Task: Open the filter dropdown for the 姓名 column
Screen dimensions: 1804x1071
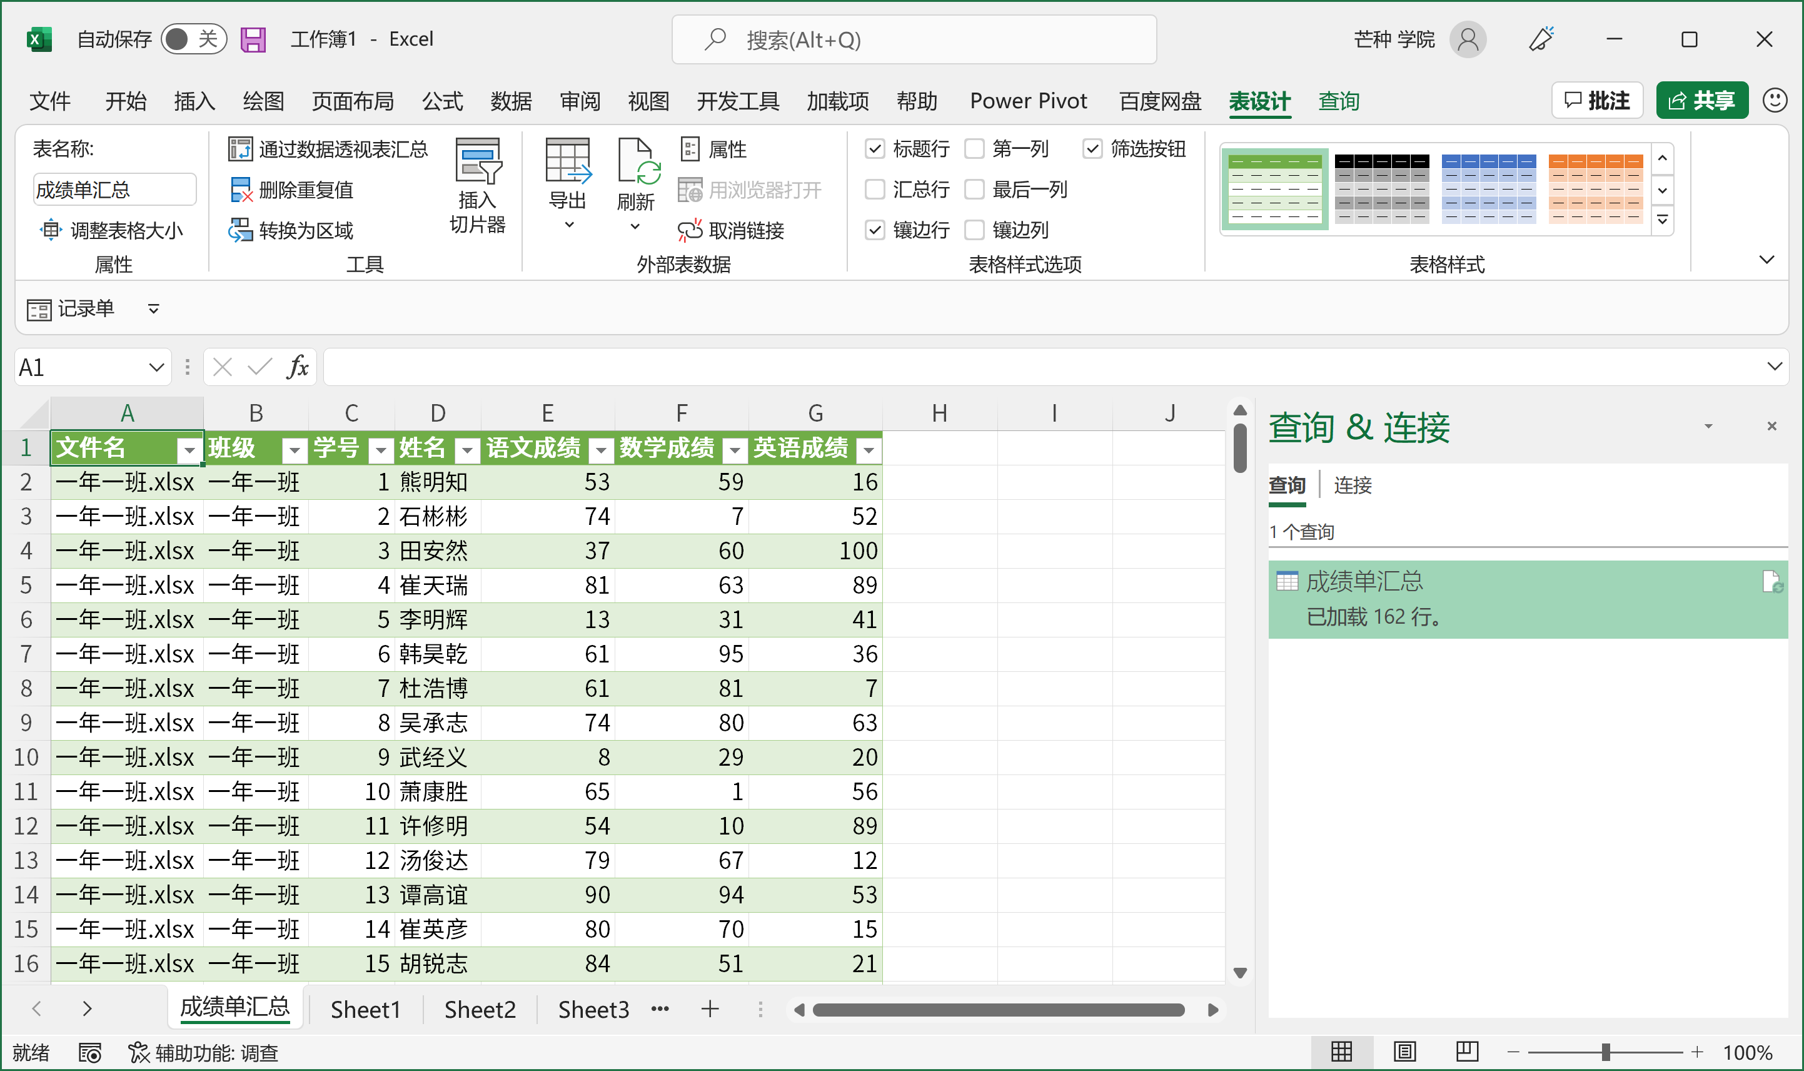Action: click(x=467, y=450)
